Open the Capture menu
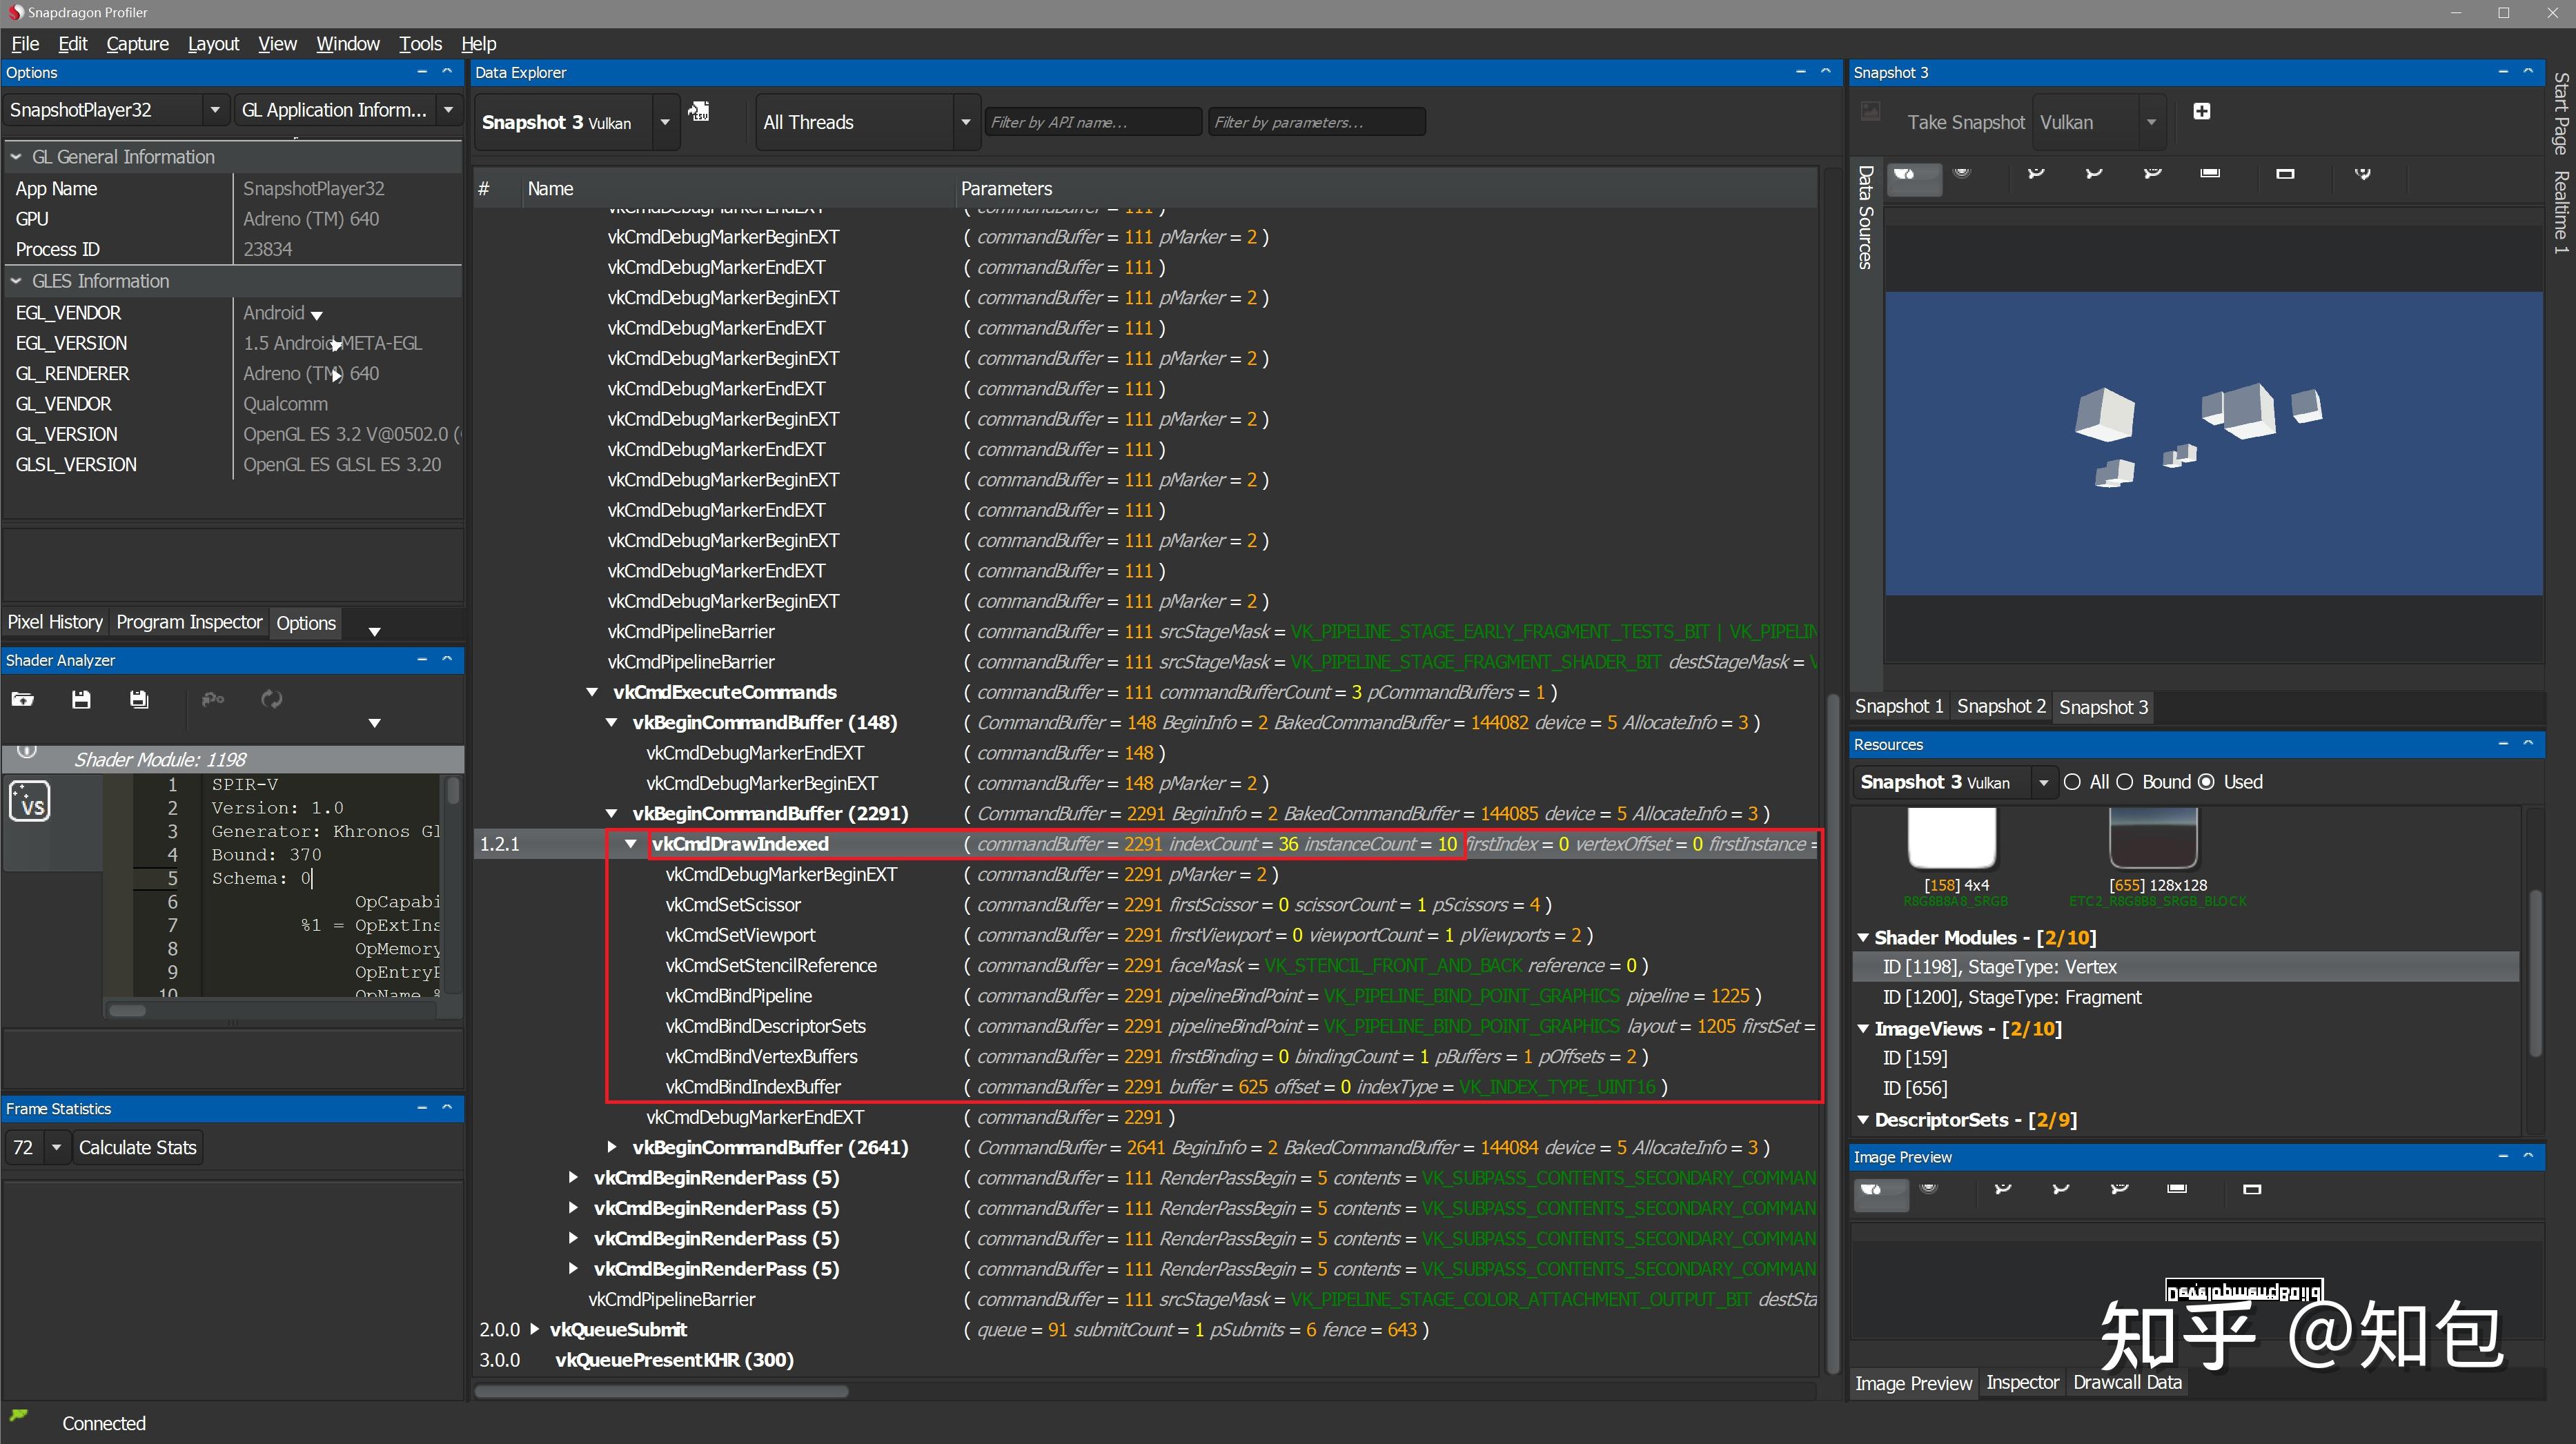Screen dimensions: 2576x1444 [x=137, y=43]
